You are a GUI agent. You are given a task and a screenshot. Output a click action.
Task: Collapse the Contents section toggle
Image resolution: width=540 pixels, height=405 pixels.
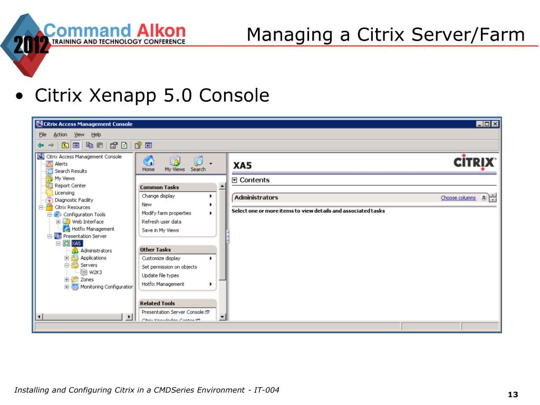[235, 180]
